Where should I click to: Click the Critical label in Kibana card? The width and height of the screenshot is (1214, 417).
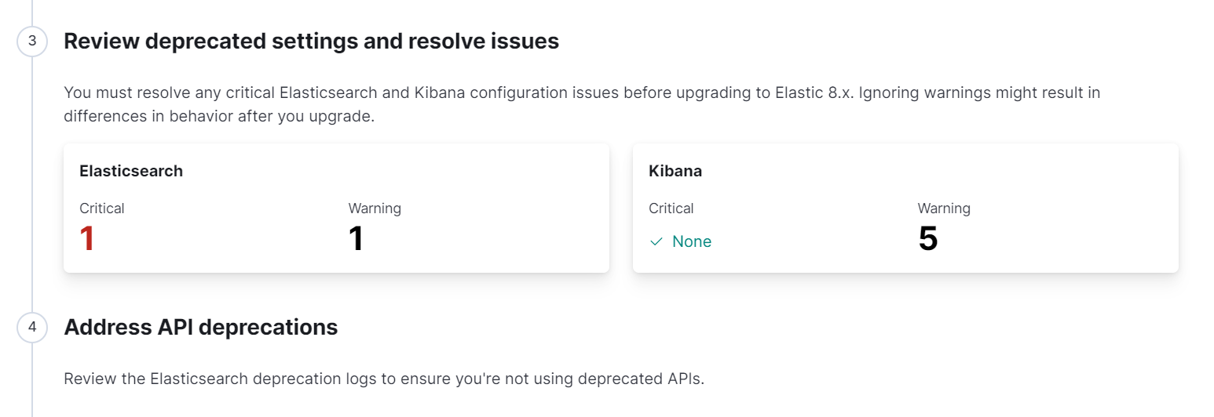click(x=671, y=208)
